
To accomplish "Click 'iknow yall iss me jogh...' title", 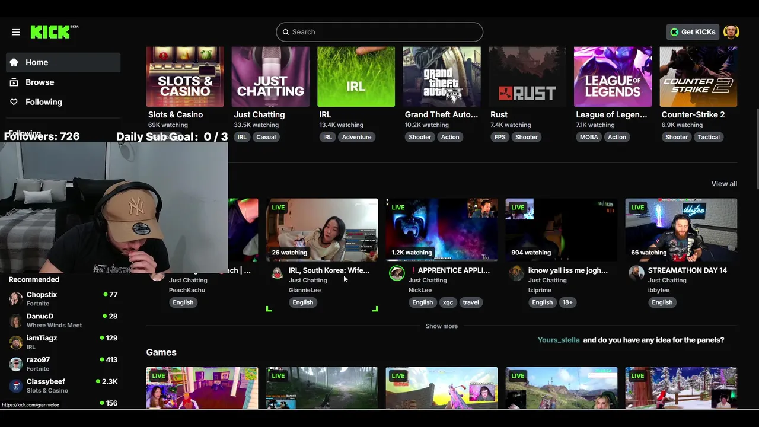I will click(568, 270).
